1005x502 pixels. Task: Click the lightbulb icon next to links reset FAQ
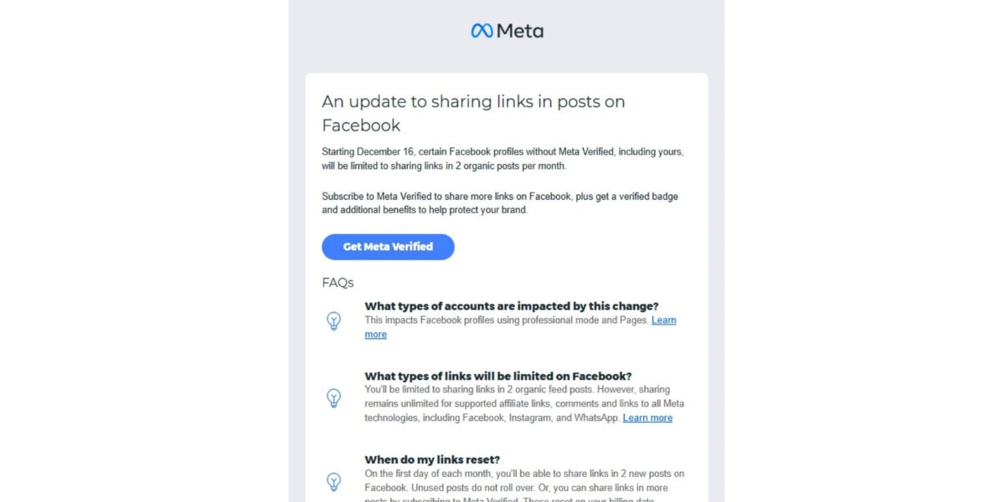point(334,482)
